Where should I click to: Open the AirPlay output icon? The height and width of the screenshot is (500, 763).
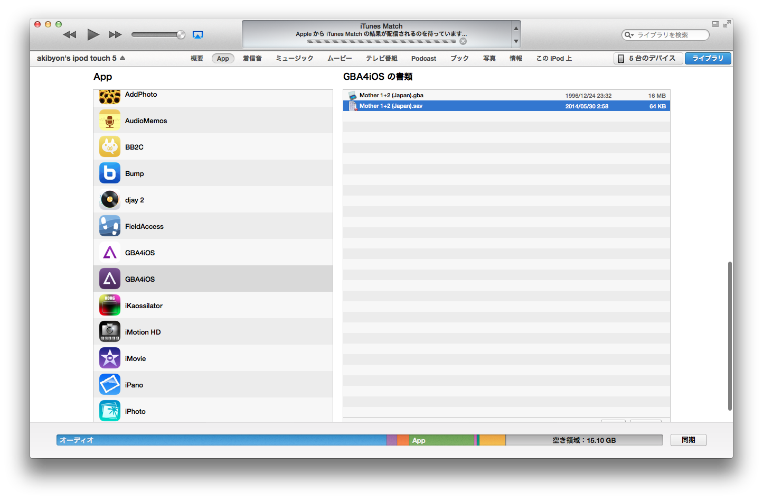(x=197, y=35)
